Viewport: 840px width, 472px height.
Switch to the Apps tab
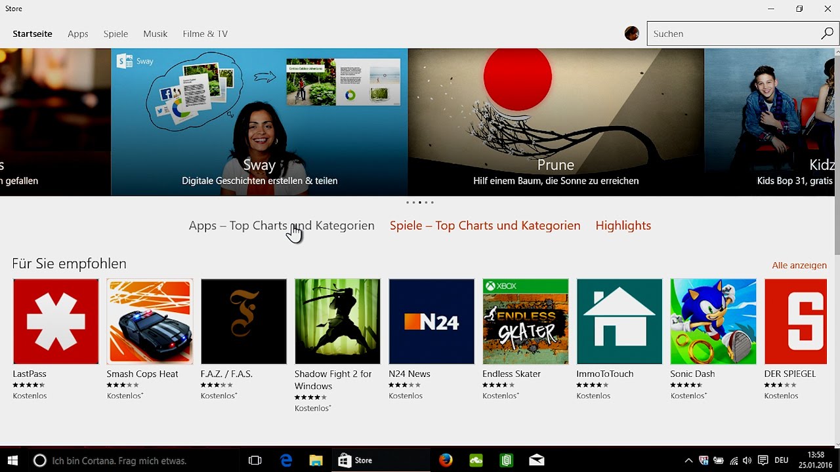click(77, 33)
